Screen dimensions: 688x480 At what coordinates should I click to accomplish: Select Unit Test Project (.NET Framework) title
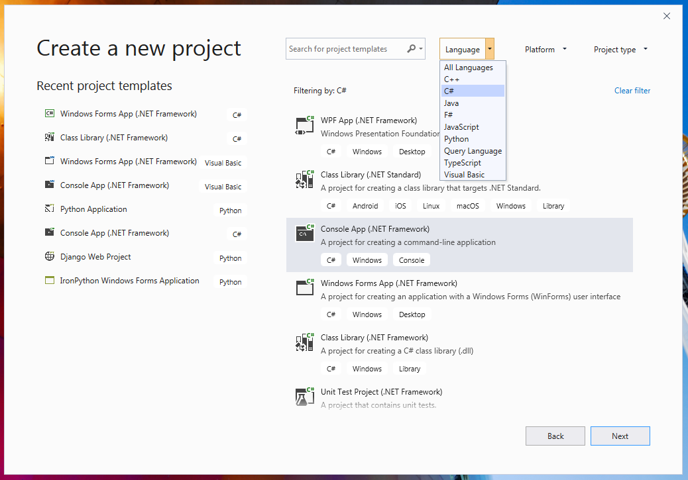(x=381, y=391)
